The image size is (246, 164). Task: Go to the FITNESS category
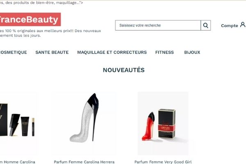(x=164, y=52)
